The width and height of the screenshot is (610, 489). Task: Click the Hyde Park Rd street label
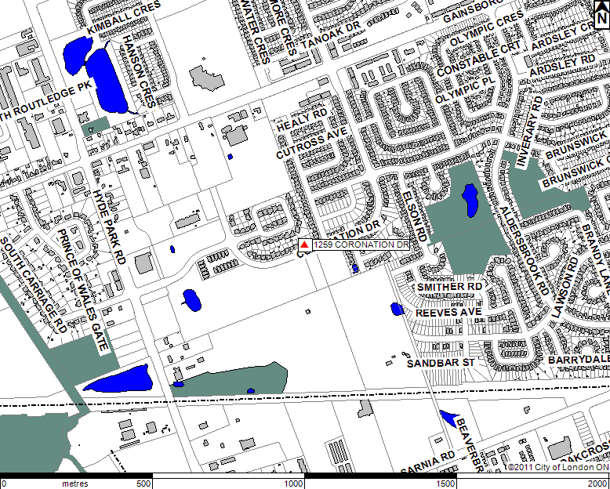click(x=108, y=226)
